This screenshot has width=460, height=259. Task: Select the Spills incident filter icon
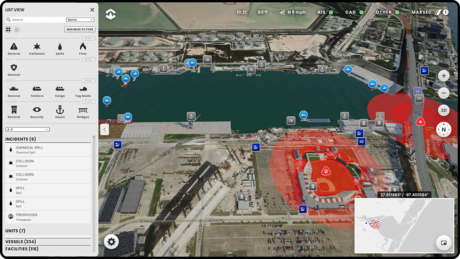(x=60, y=47)
